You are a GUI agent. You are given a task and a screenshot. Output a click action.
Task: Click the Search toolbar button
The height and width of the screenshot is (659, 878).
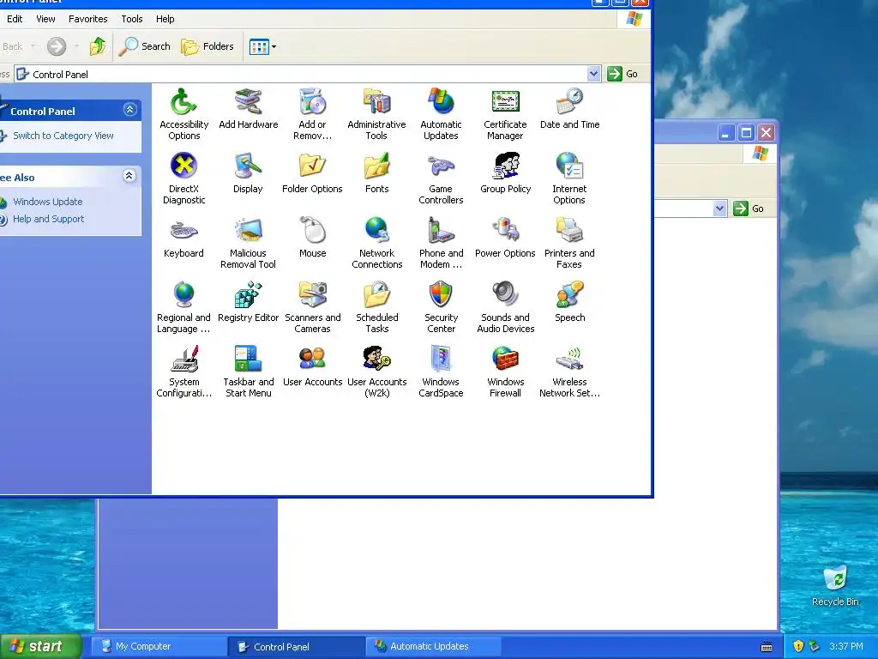(x=144, y=46)
